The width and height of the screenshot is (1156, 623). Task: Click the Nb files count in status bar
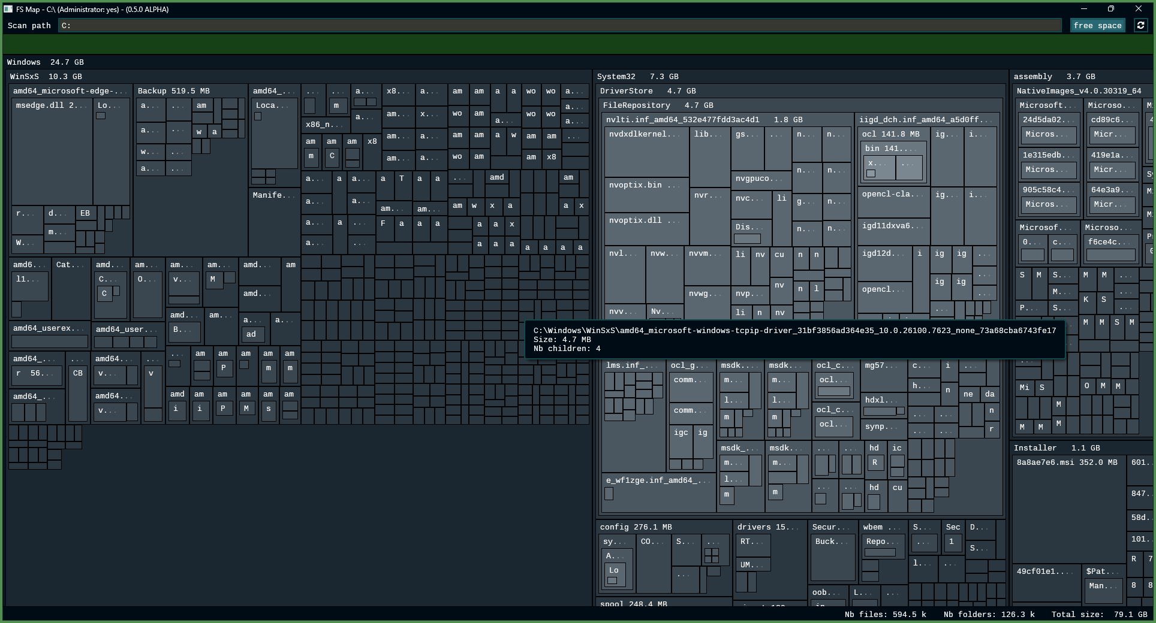(x=885, y=614)
